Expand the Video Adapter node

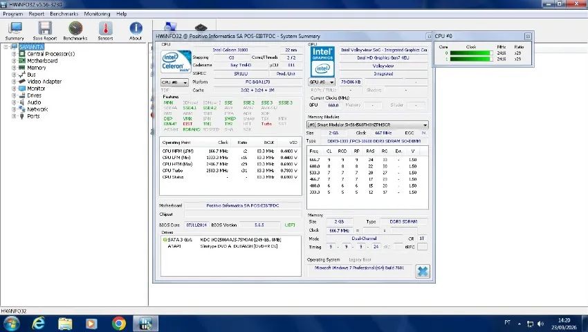14,82
